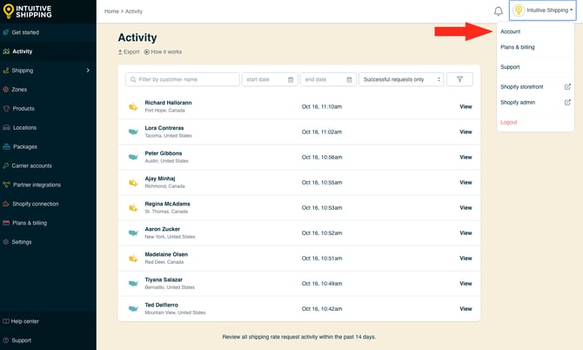Click the Packages sidebar icon
This screenshot has width=583, height=350.
click(x=6, y=146)
